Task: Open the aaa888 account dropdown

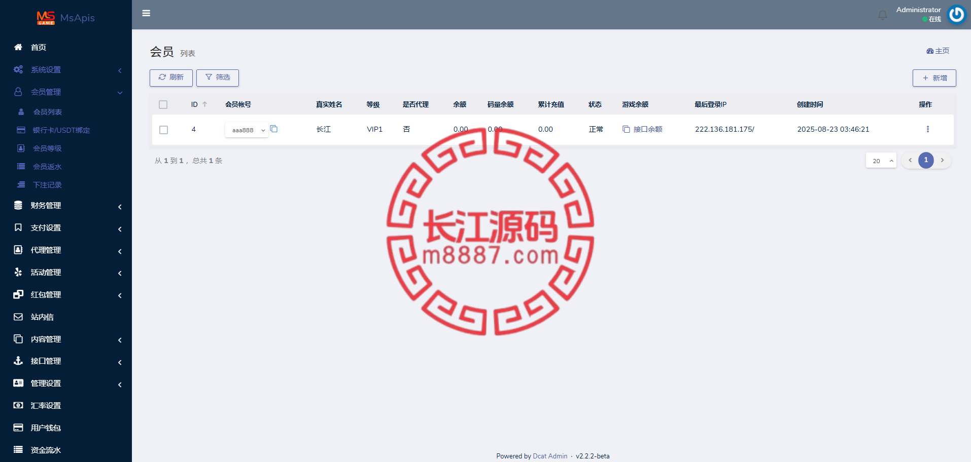Action: [247, 130]
